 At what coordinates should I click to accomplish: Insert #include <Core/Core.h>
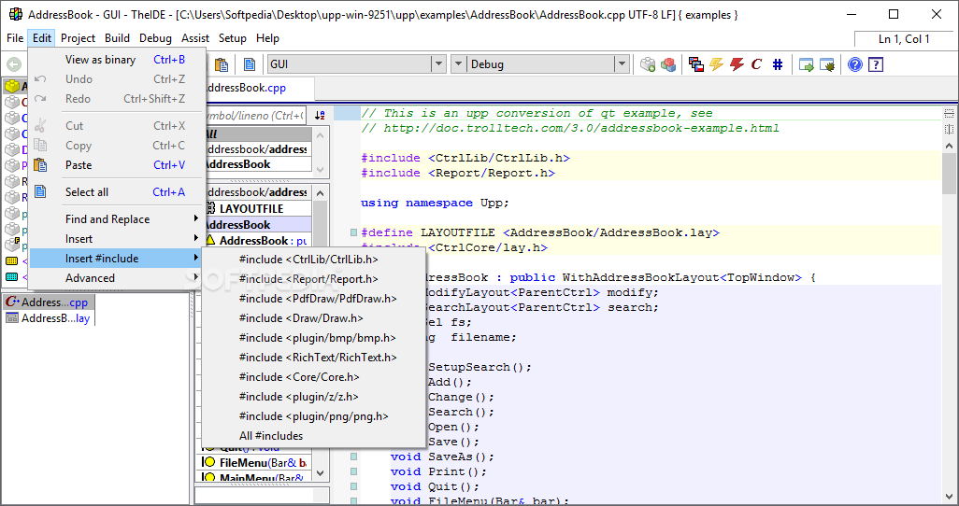[314, 377]
